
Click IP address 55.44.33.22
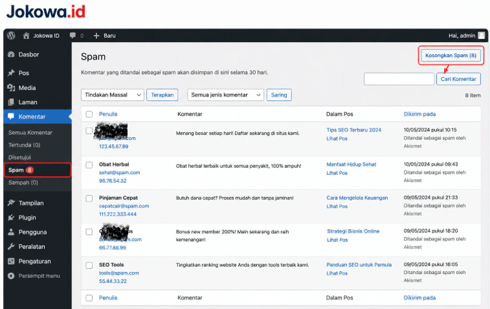pyautogui.click(x=113, y=281)
